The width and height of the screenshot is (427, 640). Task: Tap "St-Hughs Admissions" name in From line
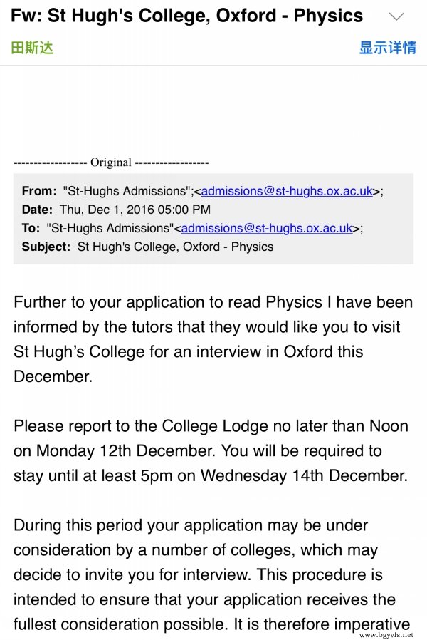(x=127, y=191)
